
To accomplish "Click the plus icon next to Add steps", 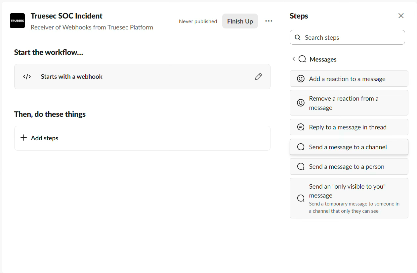I will [23, 138].
